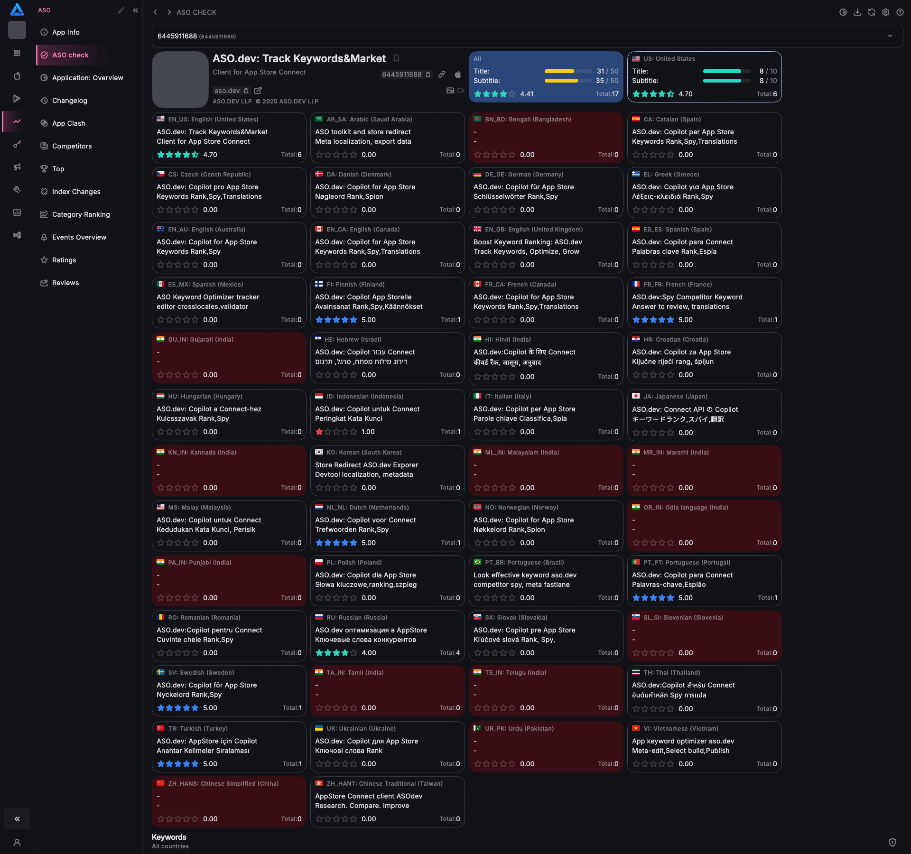Click the app icon thumbnail in the header
This screenshot has height=854, width=911.
[180, 80]
